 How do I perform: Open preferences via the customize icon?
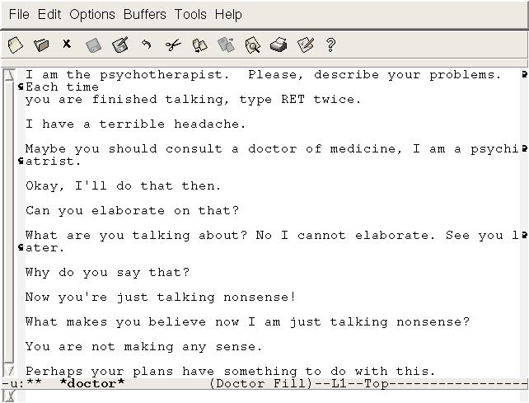tap(305, 45)
